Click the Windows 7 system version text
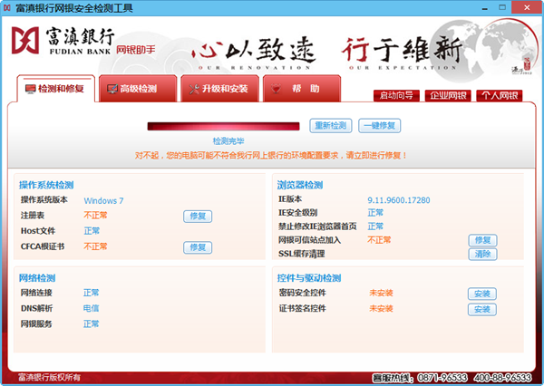544x386 pixels. [x=103, y=200]
